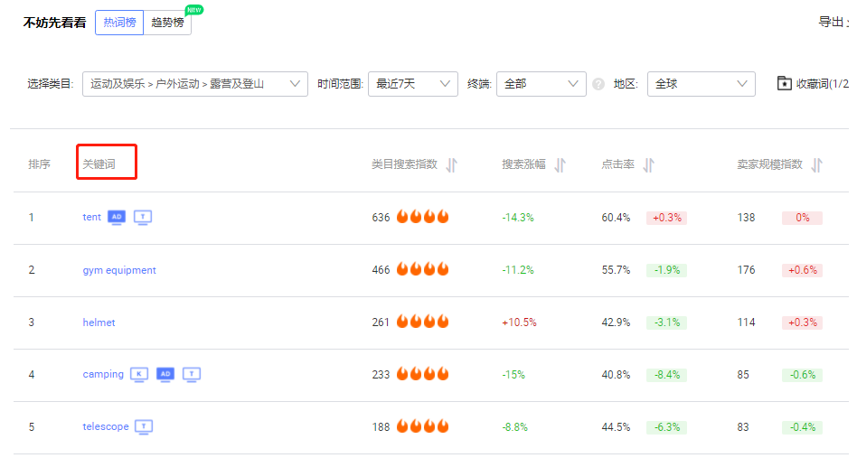Sort by 卖家规模指数 column arrows

pos(816,164)
